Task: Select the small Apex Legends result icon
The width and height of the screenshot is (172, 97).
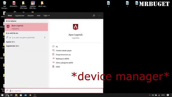Action: [x=8, y=26]
